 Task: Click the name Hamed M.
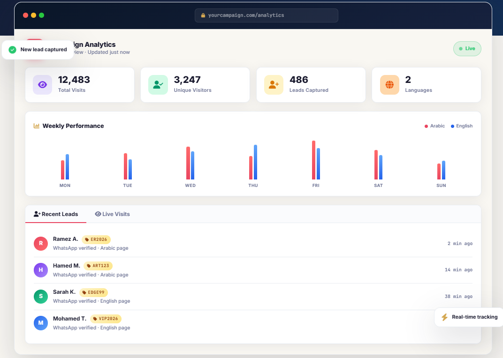(x=67, y=266)
